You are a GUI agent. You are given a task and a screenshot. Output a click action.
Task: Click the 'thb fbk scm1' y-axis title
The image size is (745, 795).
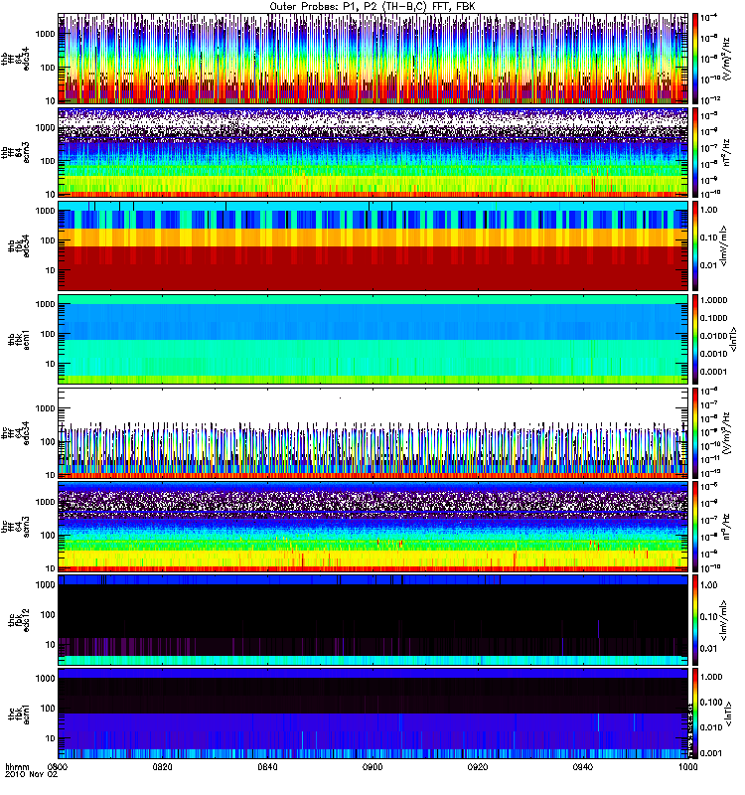[18, 339]
